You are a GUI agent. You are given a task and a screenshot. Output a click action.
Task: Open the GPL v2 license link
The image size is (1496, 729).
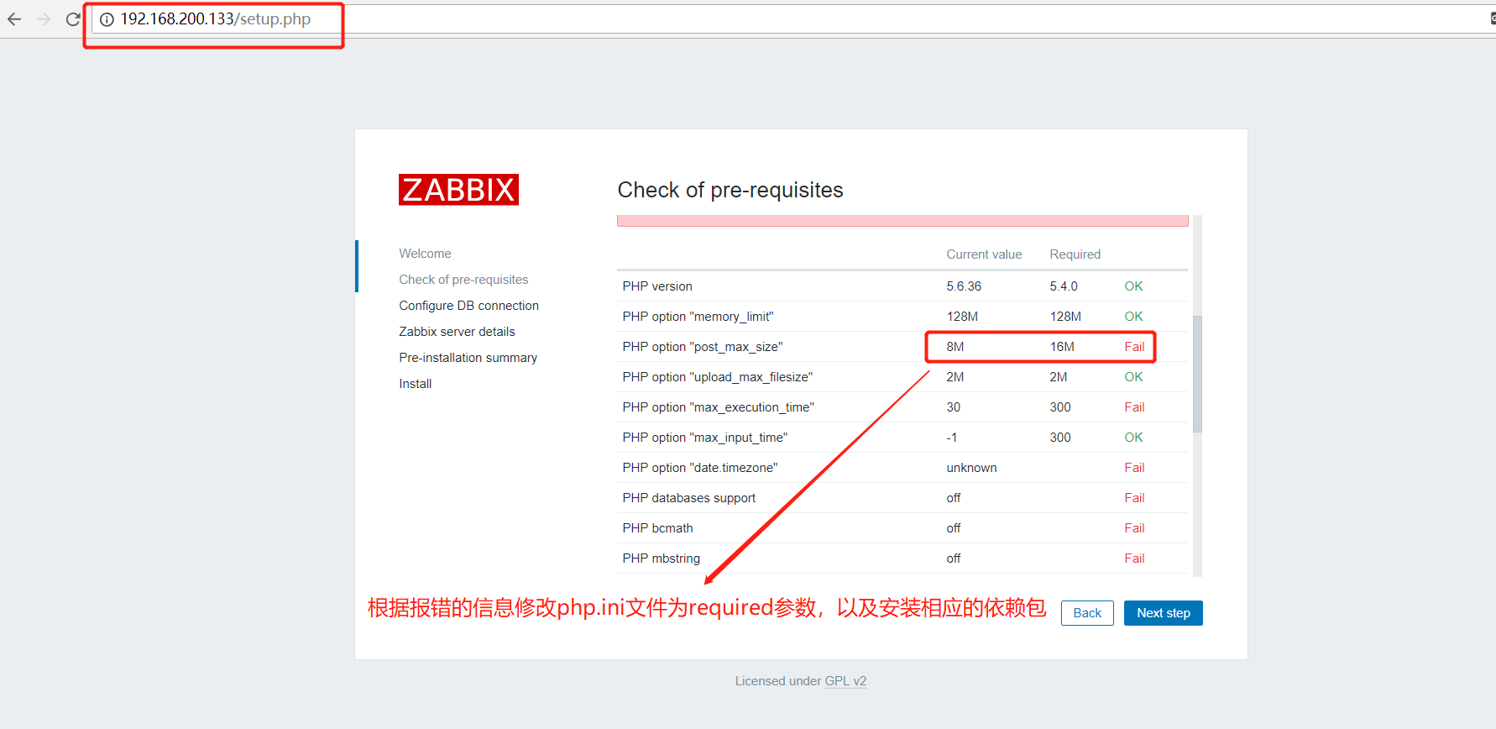(x=845, y=681)
